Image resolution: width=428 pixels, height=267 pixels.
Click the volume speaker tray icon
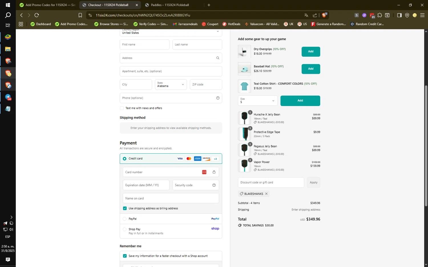coord(11,229)
